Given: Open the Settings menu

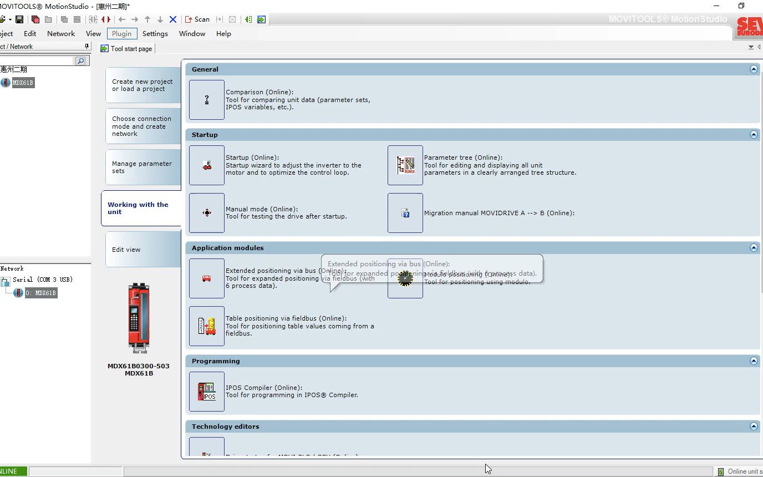Looking at the screenshot, I should [x=155, y=34].
